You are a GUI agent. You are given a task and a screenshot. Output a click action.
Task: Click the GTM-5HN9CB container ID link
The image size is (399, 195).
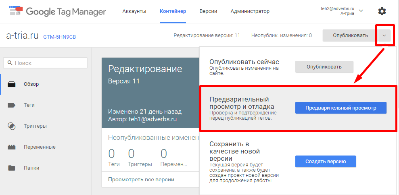(60, 37)
